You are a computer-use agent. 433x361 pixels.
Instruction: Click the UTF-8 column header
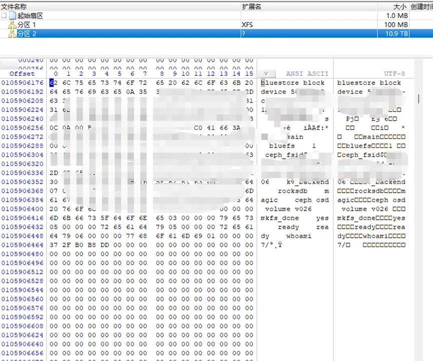pyautogui.click(x=394, y=73)
